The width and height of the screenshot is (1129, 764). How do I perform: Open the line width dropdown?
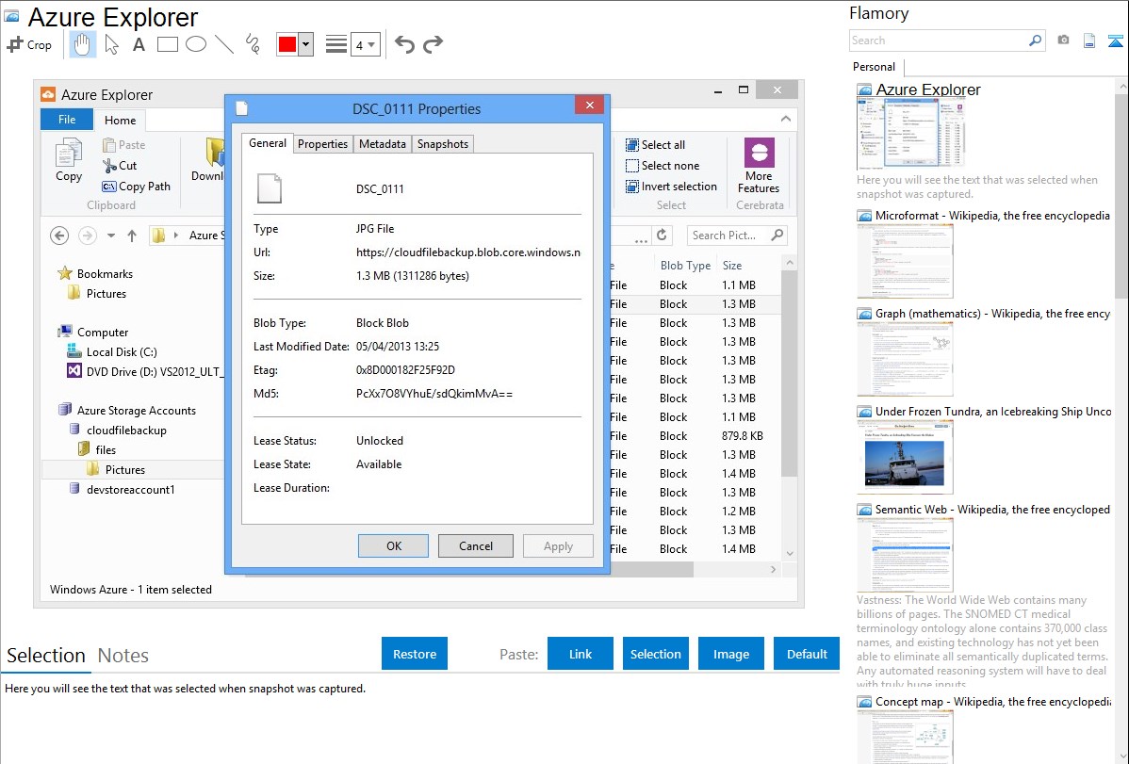point(365,44)
